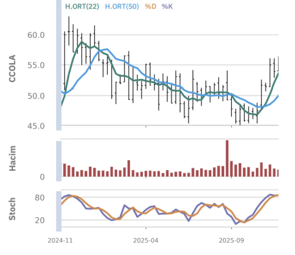This screenshot has height=255, width=295.
Task: Hide the %D stochastic line legend
Action: click(150, 6)
